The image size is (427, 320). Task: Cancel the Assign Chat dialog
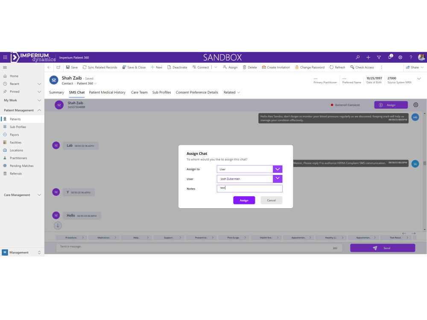coord(272,200)
